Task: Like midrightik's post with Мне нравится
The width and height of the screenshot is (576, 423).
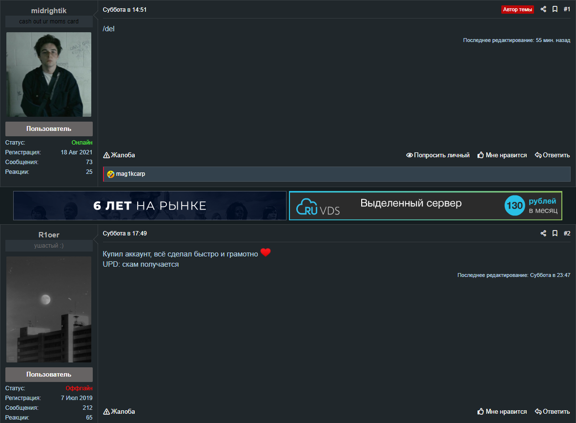Action: tap(502, 155)
